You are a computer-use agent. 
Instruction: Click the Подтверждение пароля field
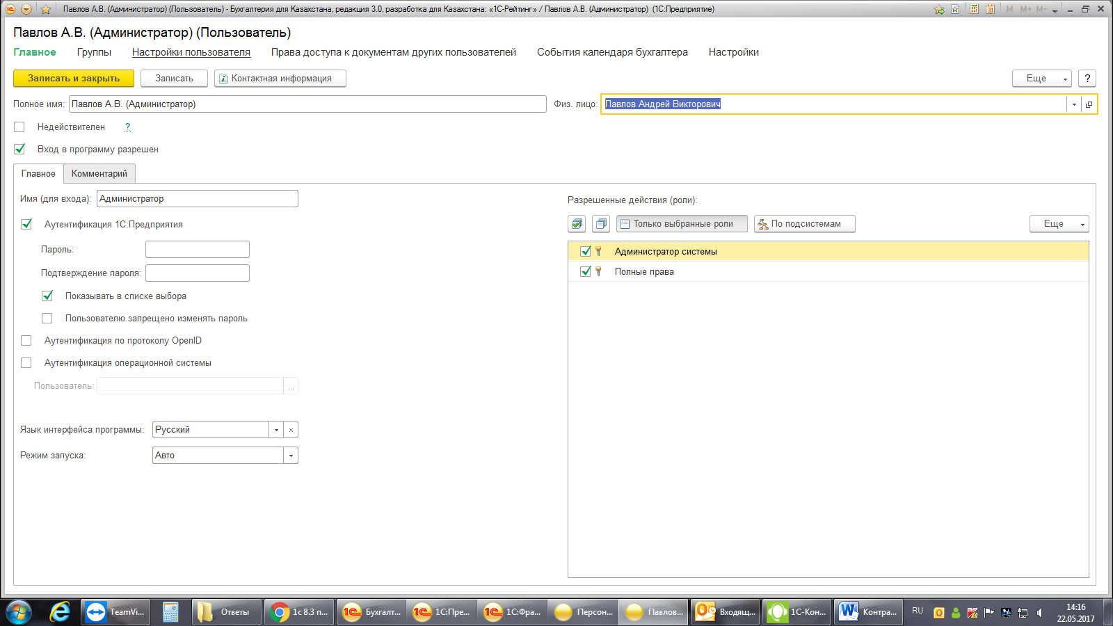[198, 273]
